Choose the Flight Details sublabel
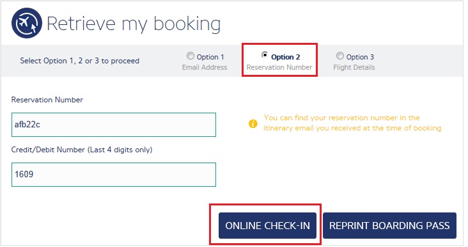The height and width of the screenshot is (247, 468). tap(354, 67)
